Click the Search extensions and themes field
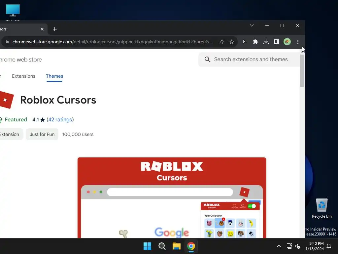This screenshot has width=338, height=254. [x=249, y=60]
